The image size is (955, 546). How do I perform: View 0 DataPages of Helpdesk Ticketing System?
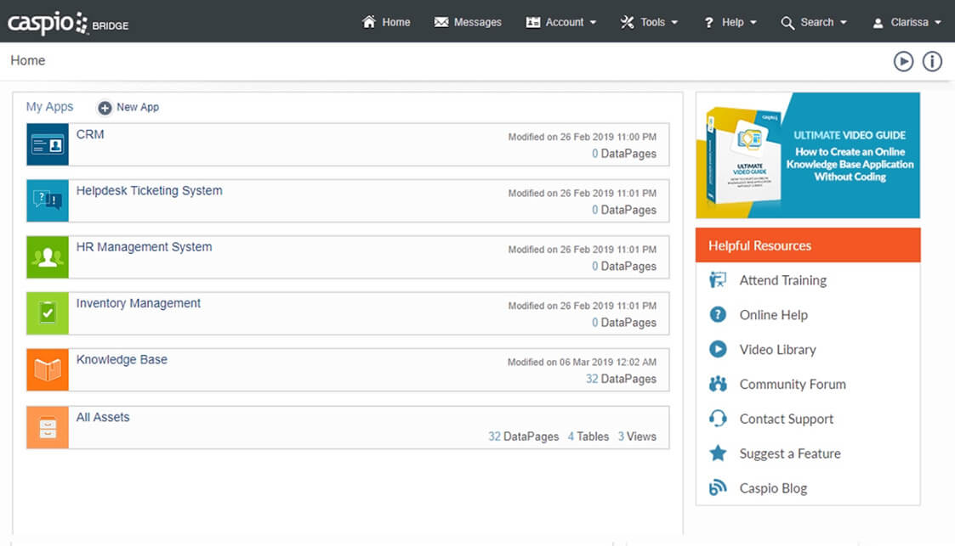click(623, 210)
